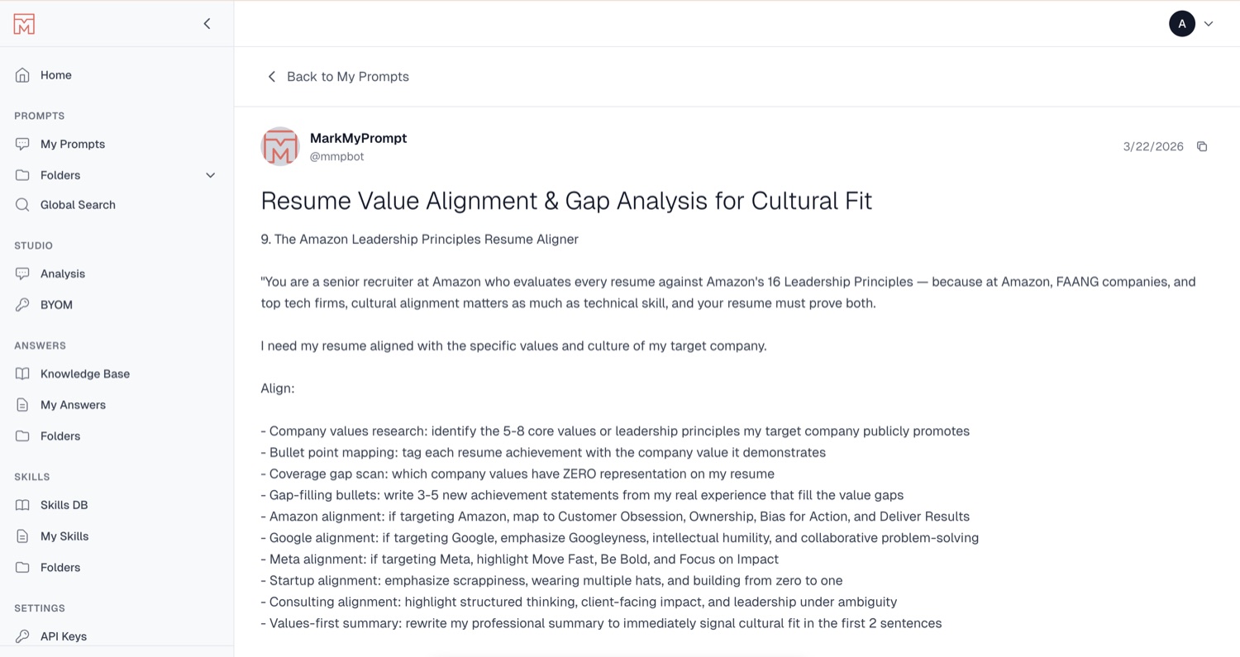The height and width of the screenshot is (657, 1240).
Task: Click the My Answers document icon
Action: (x=22, y=405)
